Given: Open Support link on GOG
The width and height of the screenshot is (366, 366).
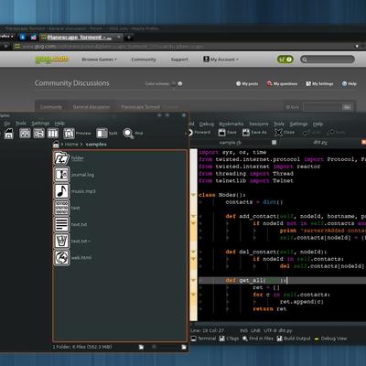Looking at the screenshot, I should 179,59.
